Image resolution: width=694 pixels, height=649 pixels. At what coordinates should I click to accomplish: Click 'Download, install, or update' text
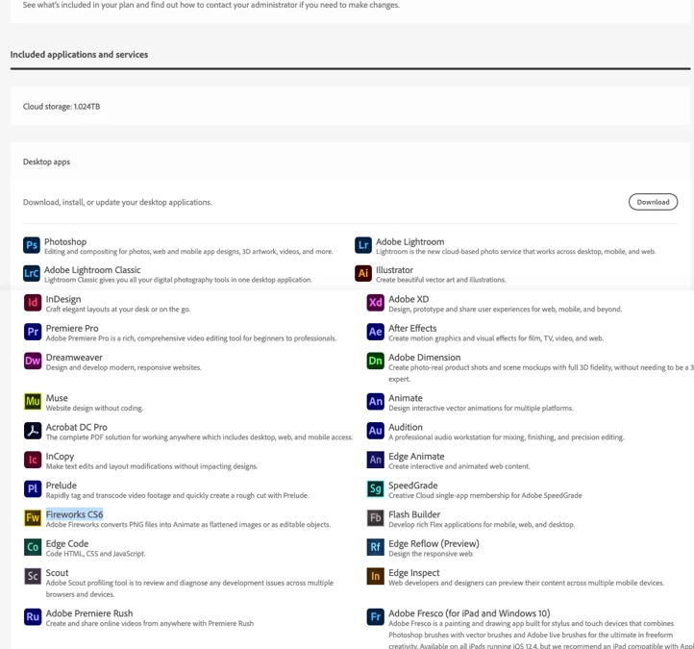coord(117,202)
